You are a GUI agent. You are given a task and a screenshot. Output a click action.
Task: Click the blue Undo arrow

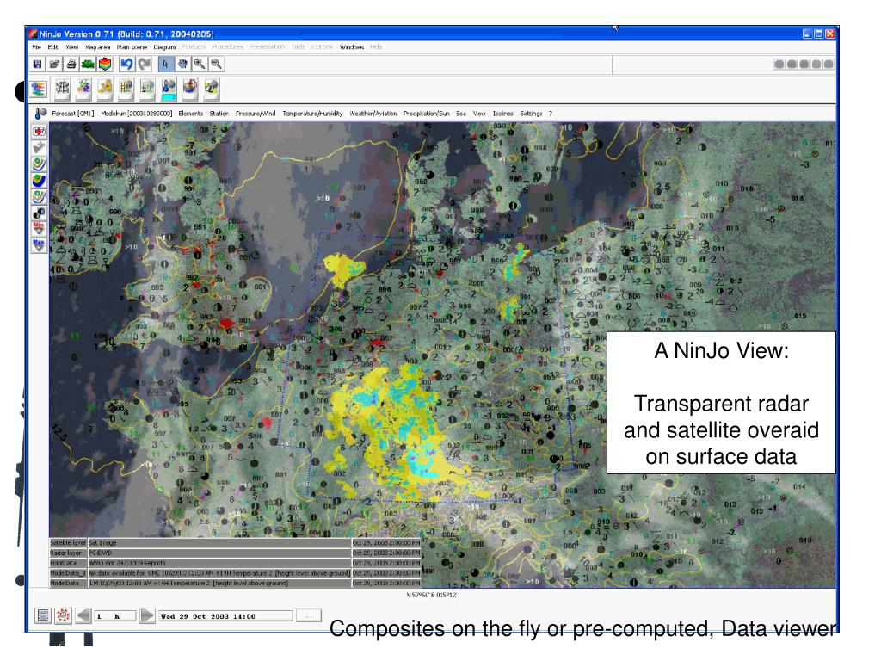pos(127,65)
